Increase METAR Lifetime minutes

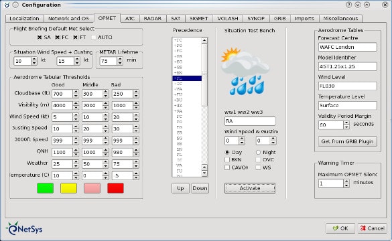click(x=120, y=59)
